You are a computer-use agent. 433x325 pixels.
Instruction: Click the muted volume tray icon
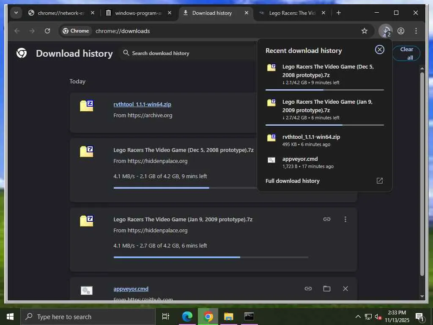pos(378,317)
